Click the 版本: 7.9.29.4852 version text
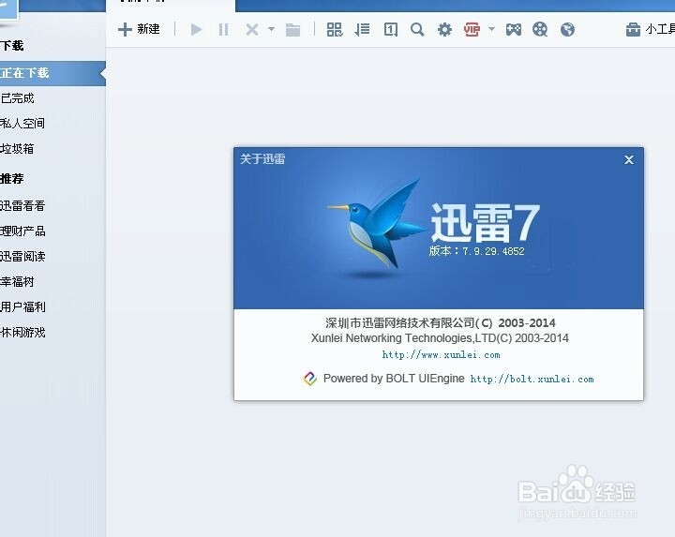Screen dimensions: 675x537 476,251
